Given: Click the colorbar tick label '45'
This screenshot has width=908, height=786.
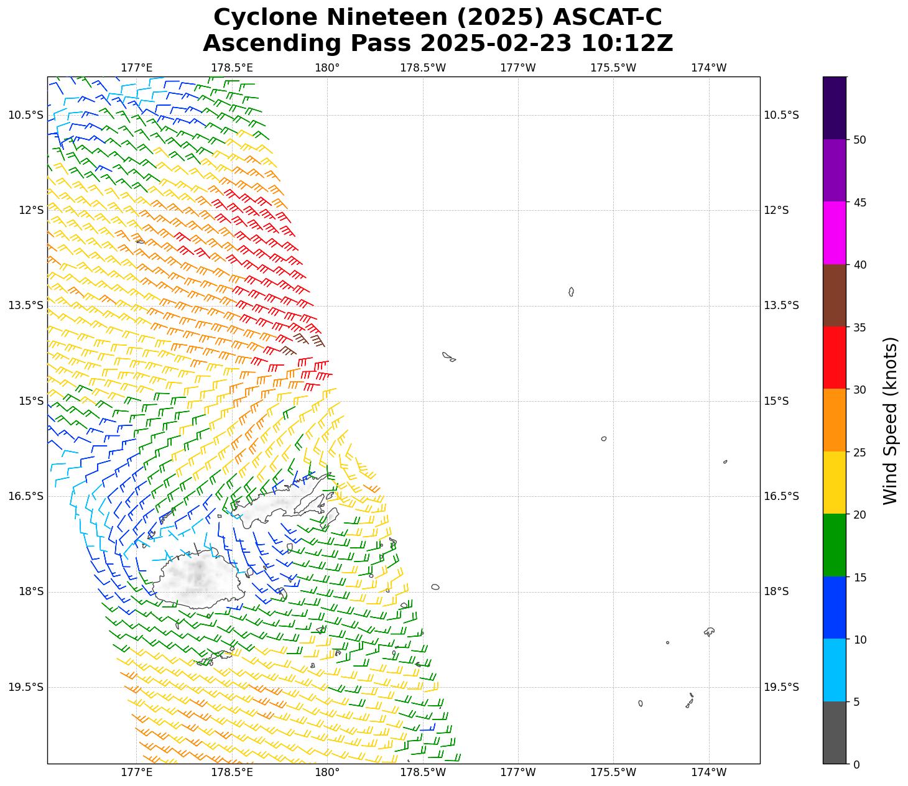Looking at the screenshot, I should tap(860, 202).
